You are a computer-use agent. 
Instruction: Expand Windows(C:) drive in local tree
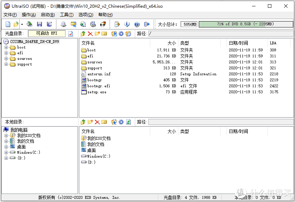[x=6, y=152]
